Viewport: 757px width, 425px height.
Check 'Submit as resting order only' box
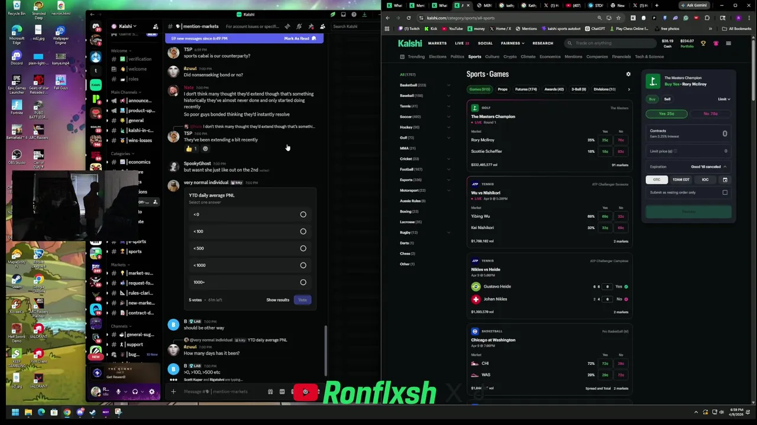(x=725, y=192)
